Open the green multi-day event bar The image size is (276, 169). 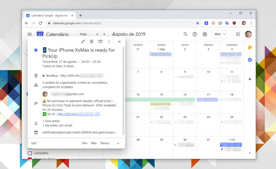pos(160,99)
